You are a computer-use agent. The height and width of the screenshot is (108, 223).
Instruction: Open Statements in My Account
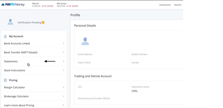coord(34,61)
